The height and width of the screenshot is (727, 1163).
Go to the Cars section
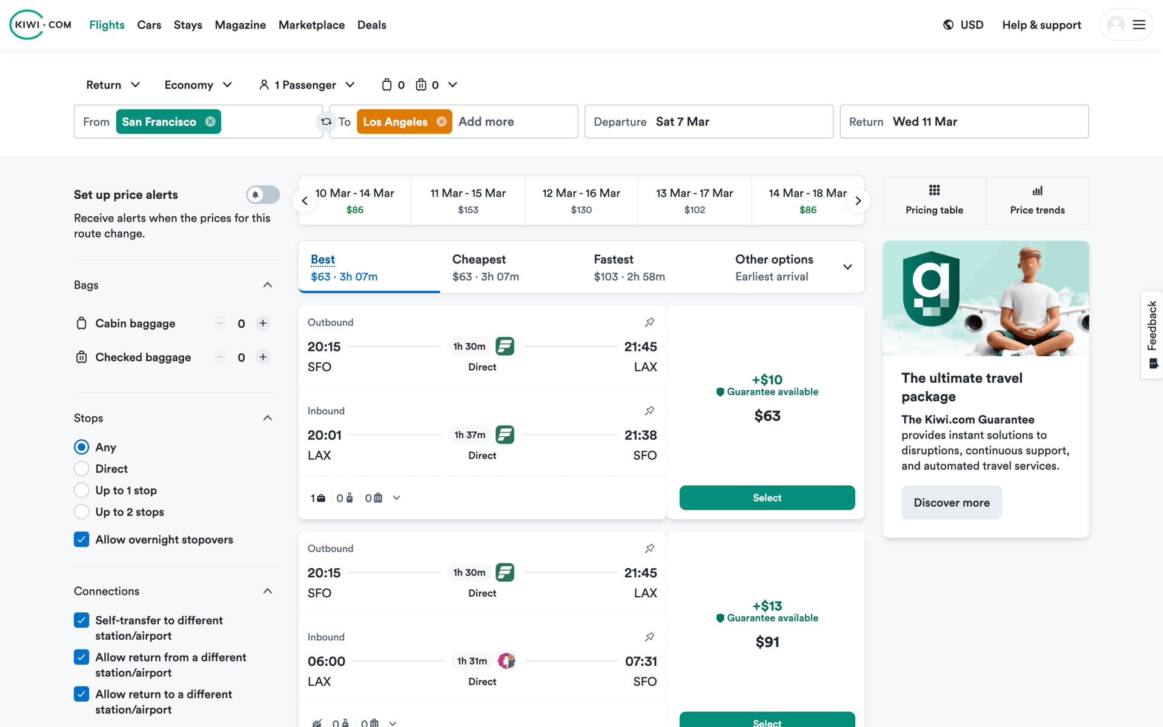[149, 25]
